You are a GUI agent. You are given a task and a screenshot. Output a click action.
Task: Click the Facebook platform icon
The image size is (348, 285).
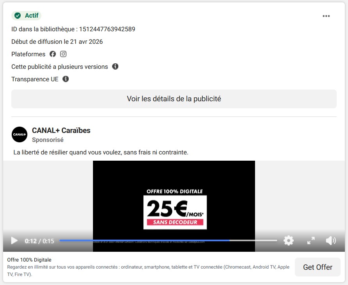click(53, 54)
